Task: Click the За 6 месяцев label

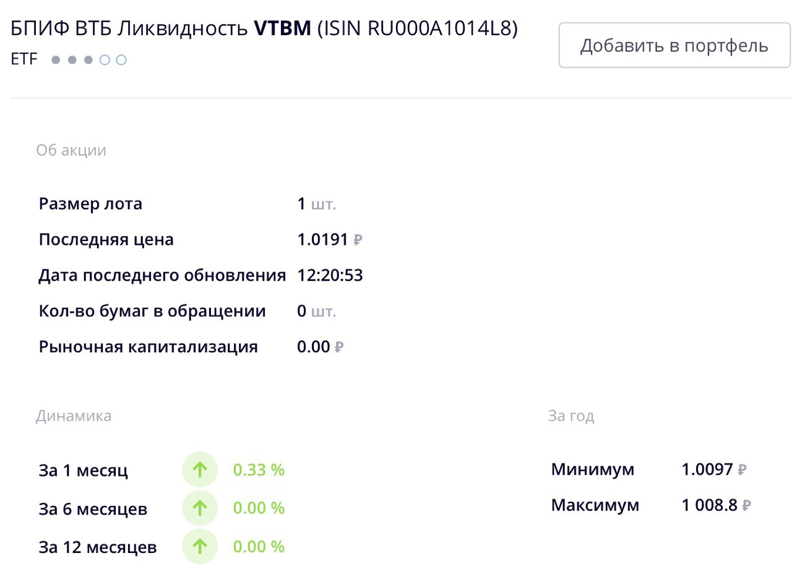Action: (x=93, y=509)
